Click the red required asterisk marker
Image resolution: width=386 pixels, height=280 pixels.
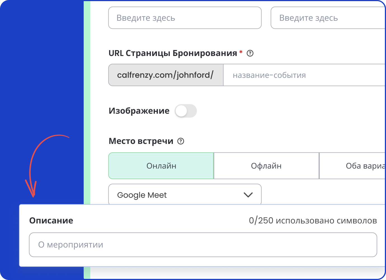[241, 52]
